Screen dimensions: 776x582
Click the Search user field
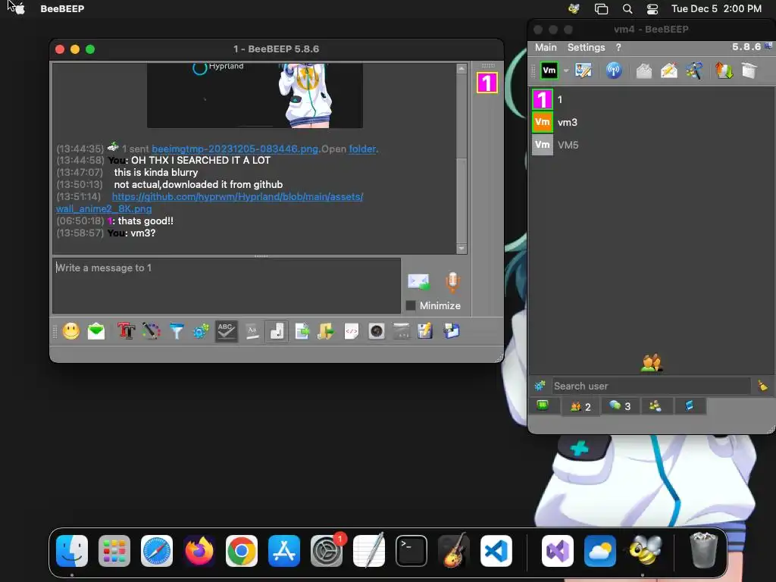pyautogui.click(x=651, y=386)
